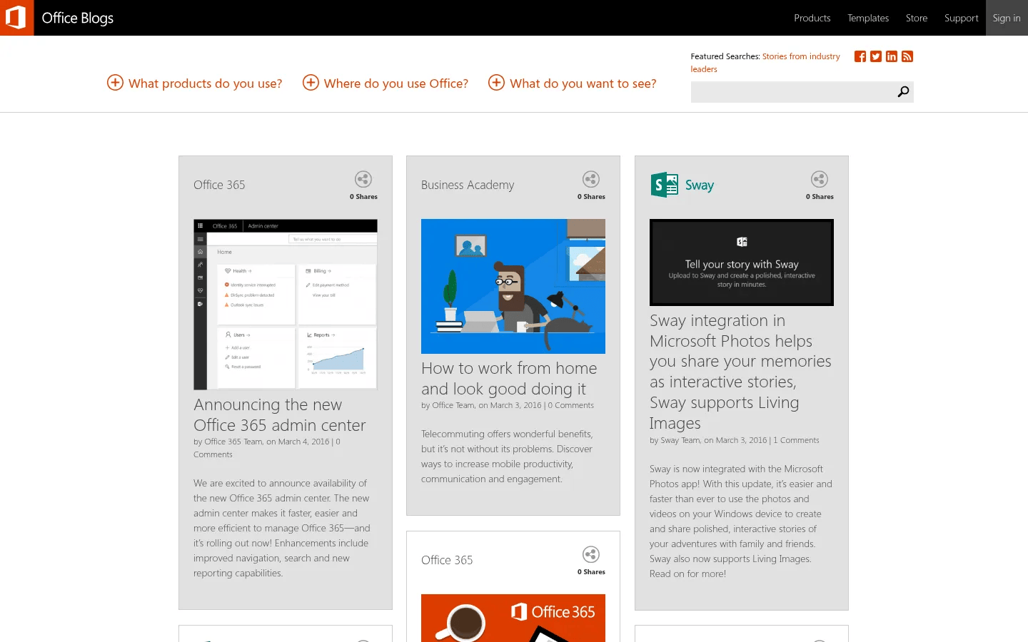Screen dimensions: 1028x642
Task: Share the Office 365 admin center post
Action: point(363,179)
